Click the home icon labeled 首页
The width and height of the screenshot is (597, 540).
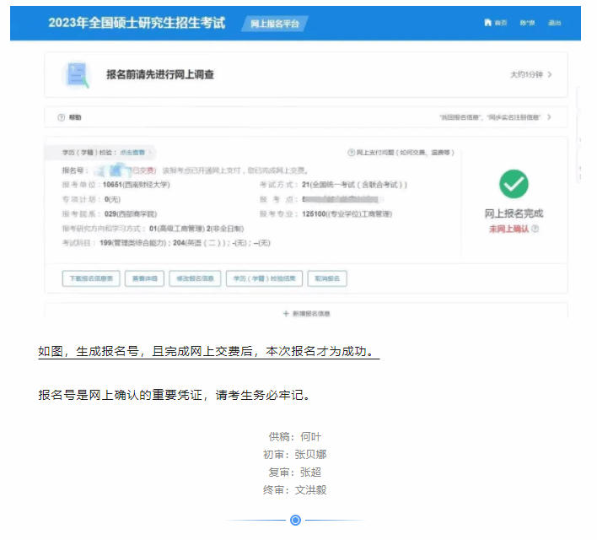pyautogui.click(x=487, y=23)
